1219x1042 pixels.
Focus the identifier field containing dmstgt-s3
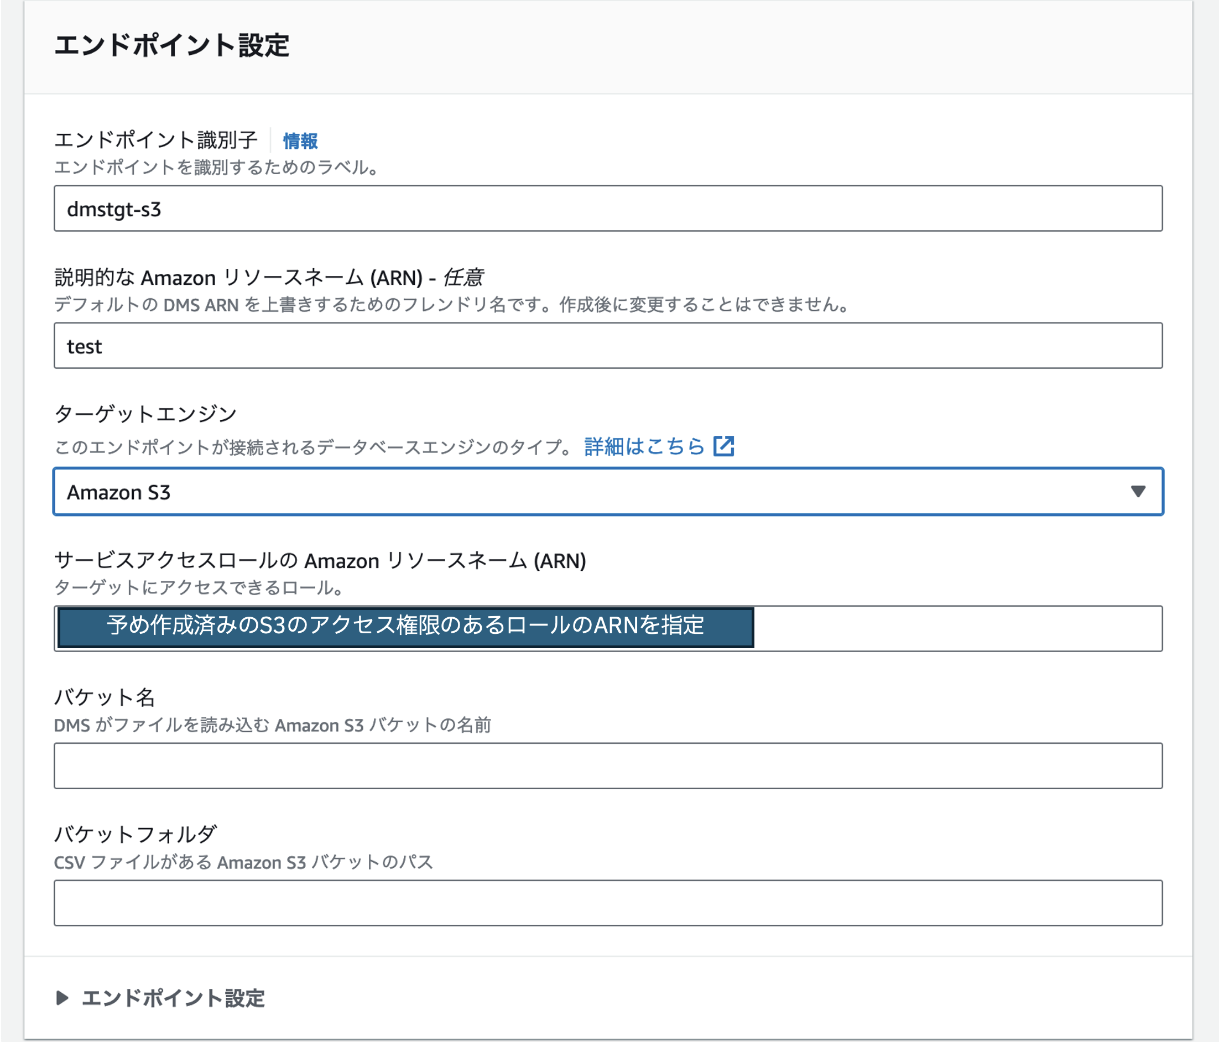[x=608, y=209]
